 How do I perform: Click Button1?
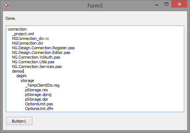coord(19,121)
